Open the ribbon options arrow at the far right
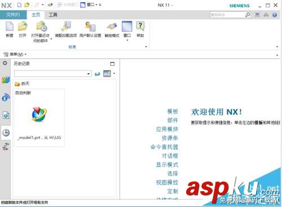The image size is (282, 207). 277,47
